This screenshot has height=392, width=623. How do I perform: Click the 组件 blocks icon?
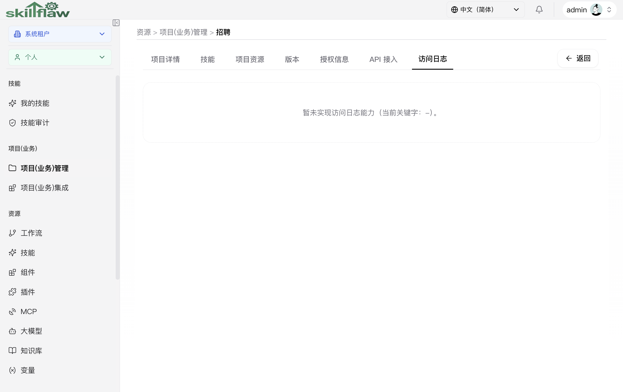point(12,272)
